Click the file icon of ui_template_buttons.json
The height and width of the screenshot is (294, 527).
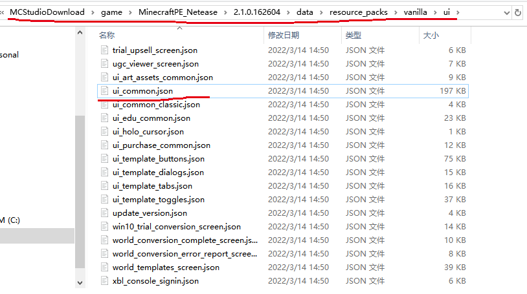104,158
